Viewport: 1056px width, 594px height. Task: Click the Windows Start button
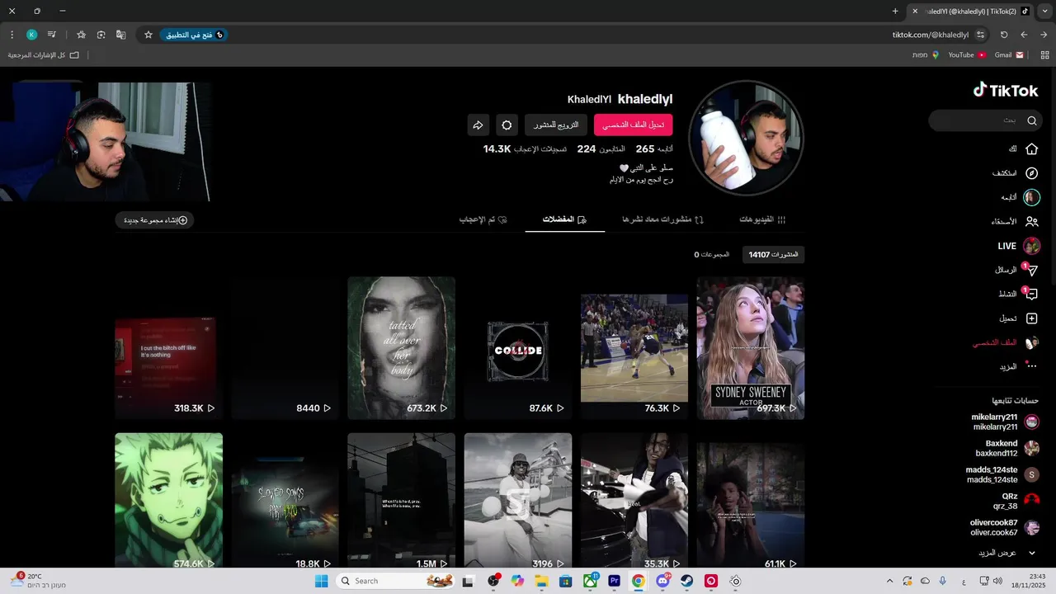coord(321,581)
